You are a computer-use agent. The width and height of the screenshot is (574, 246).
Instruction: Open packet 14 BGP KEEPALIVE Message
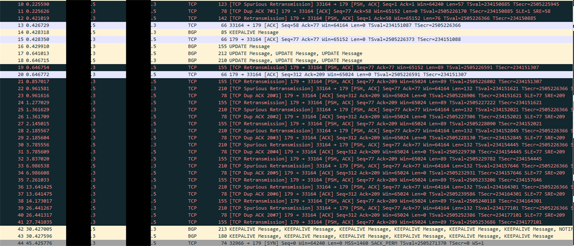pos(287,33)
